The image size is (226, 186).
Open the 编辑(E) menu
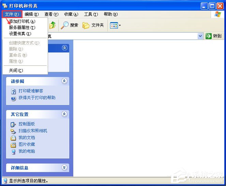(32, 14)
